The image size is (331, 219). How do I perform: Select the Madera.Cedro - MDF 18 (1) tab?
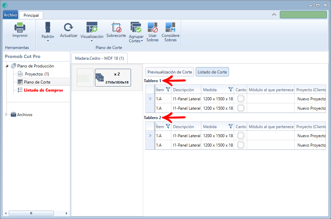[x=99, y=58]
